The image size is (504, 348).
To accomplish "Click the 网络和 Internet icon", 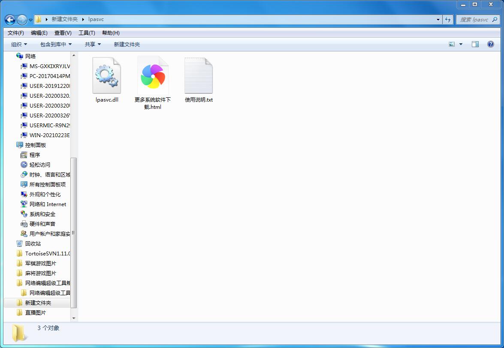I will (24, 204).
